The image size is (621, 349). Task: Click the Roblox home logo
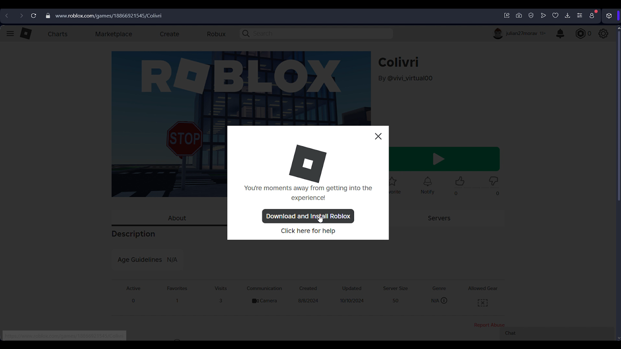click(26, 33)
